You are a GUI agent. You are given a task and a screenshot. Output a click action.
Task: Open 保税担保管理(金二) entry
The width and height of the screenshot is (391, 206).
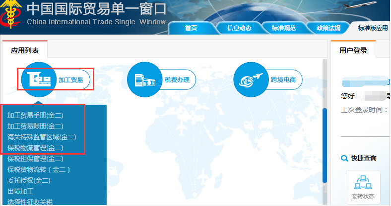(x=35, y=159)
